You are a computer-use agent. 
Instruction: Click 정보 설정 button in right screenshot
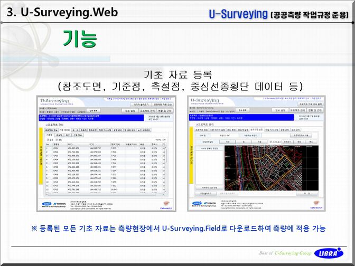click(x=281, y=110)
